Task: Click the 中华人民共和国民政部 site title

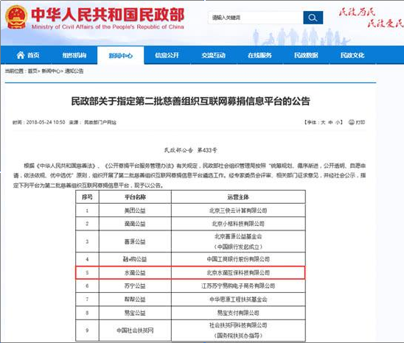Action: 108,14
